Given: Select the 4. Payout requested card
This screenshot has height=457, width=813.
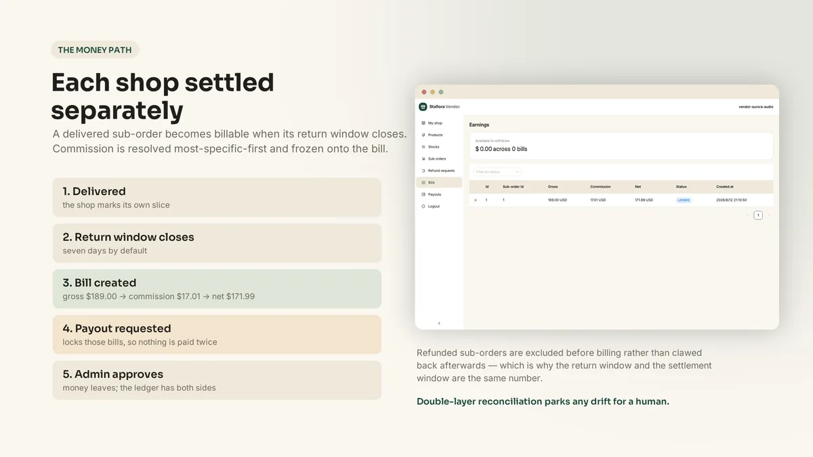Looking at the screenshot, I should (x=217, y=334).
